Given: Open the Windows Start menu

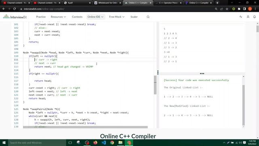Looking at the screenshot, I should click(4, 143).
